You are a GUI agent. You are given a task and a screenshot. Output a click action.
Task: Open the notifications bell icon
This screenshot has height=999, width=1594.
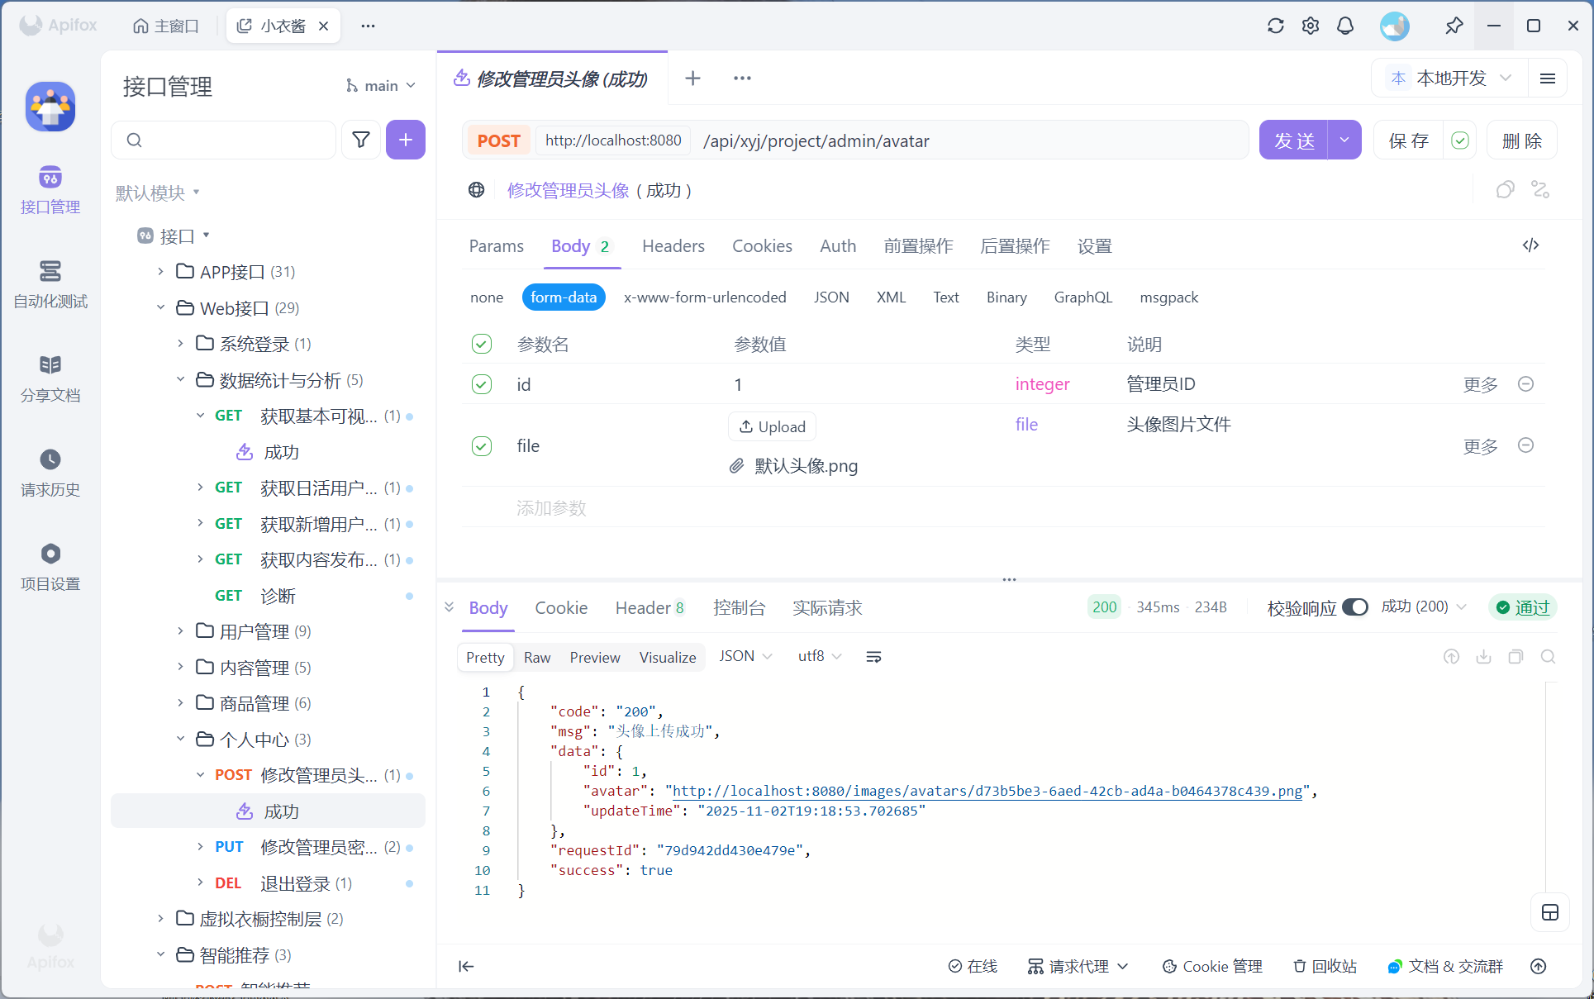tap(1345, 26)
